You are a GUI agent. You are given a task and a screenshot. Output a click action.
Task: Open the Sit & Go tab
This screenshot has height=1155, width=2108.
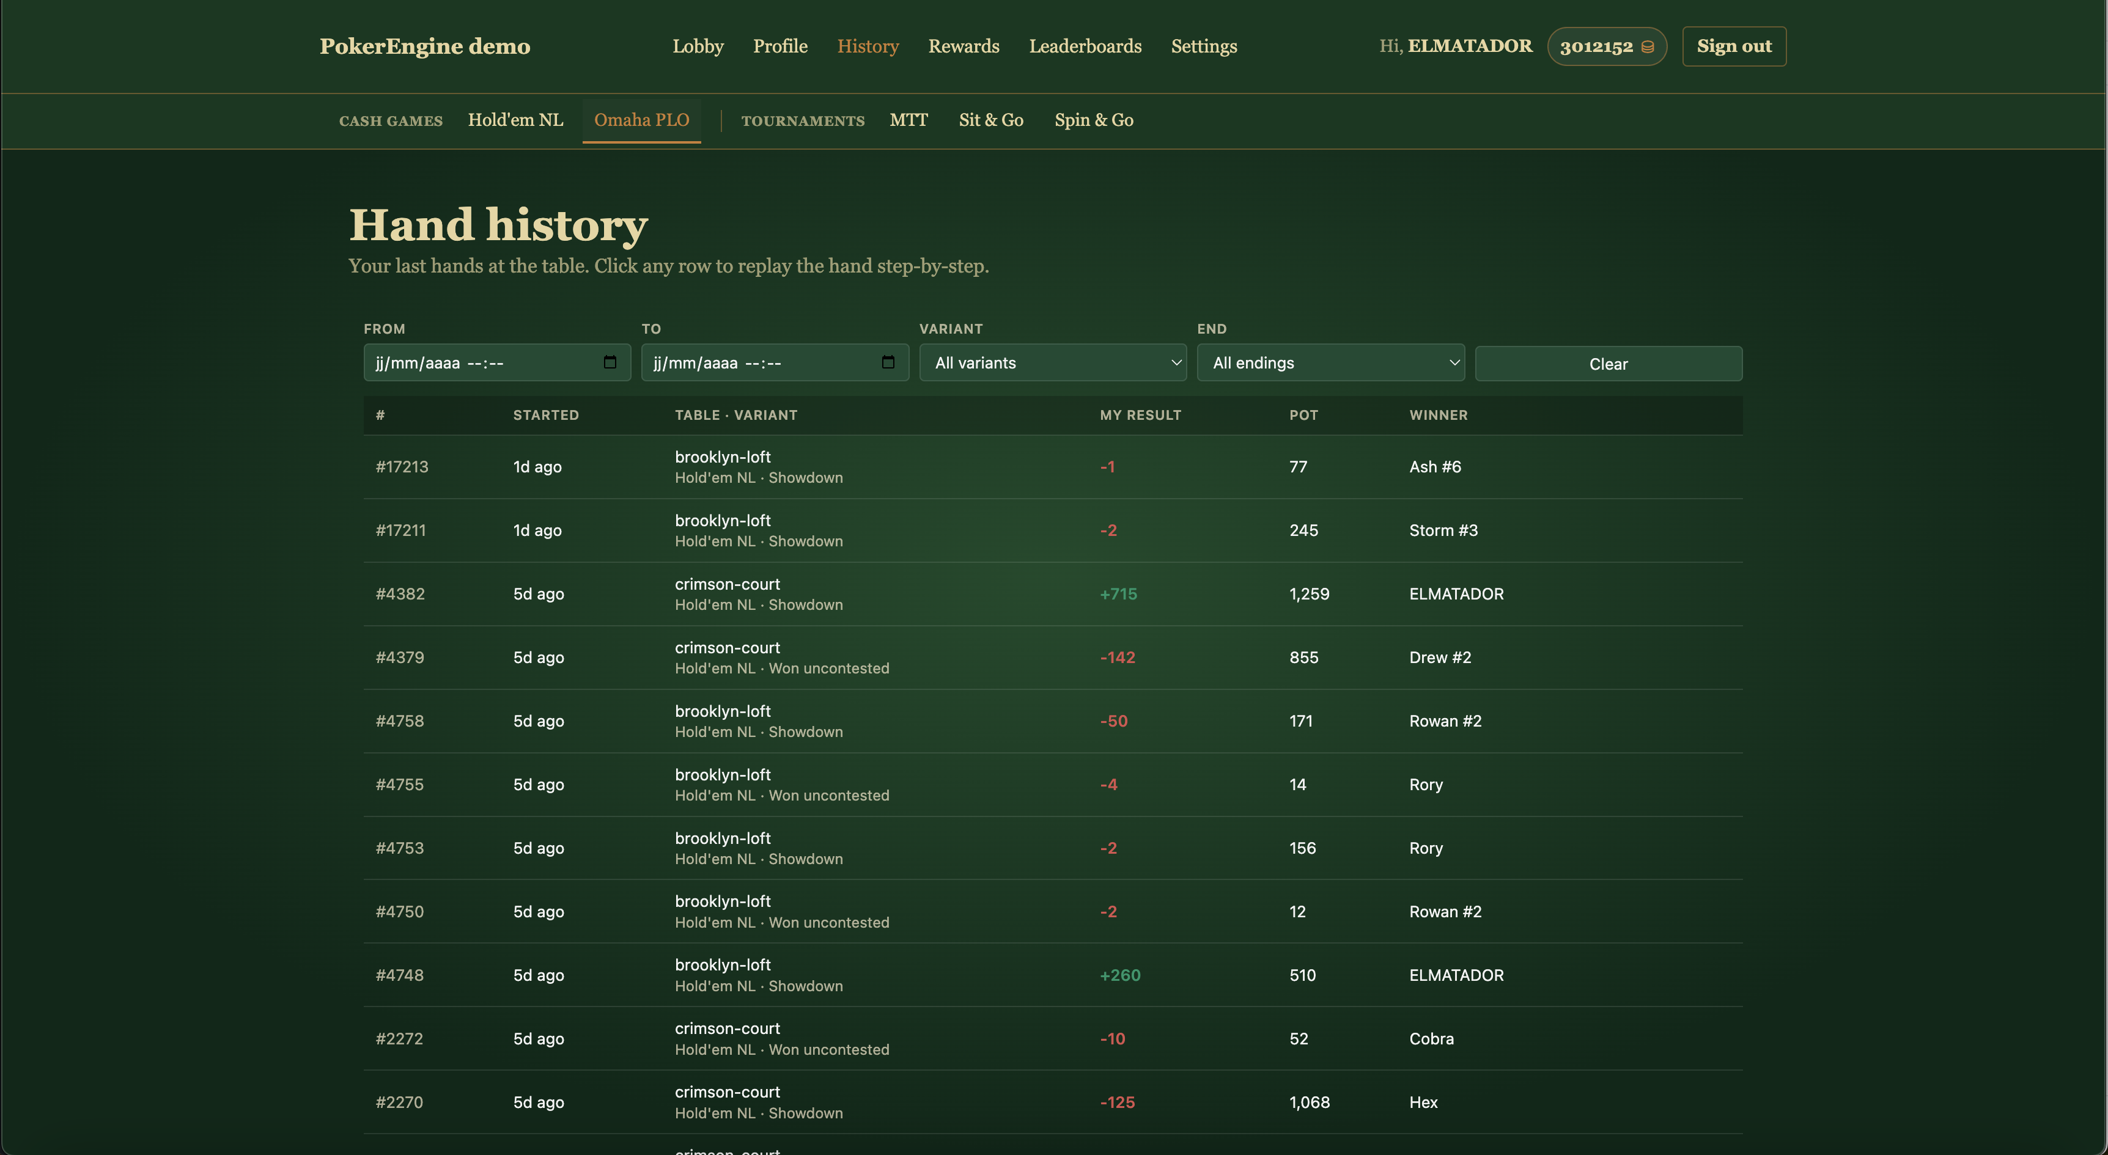991,119
